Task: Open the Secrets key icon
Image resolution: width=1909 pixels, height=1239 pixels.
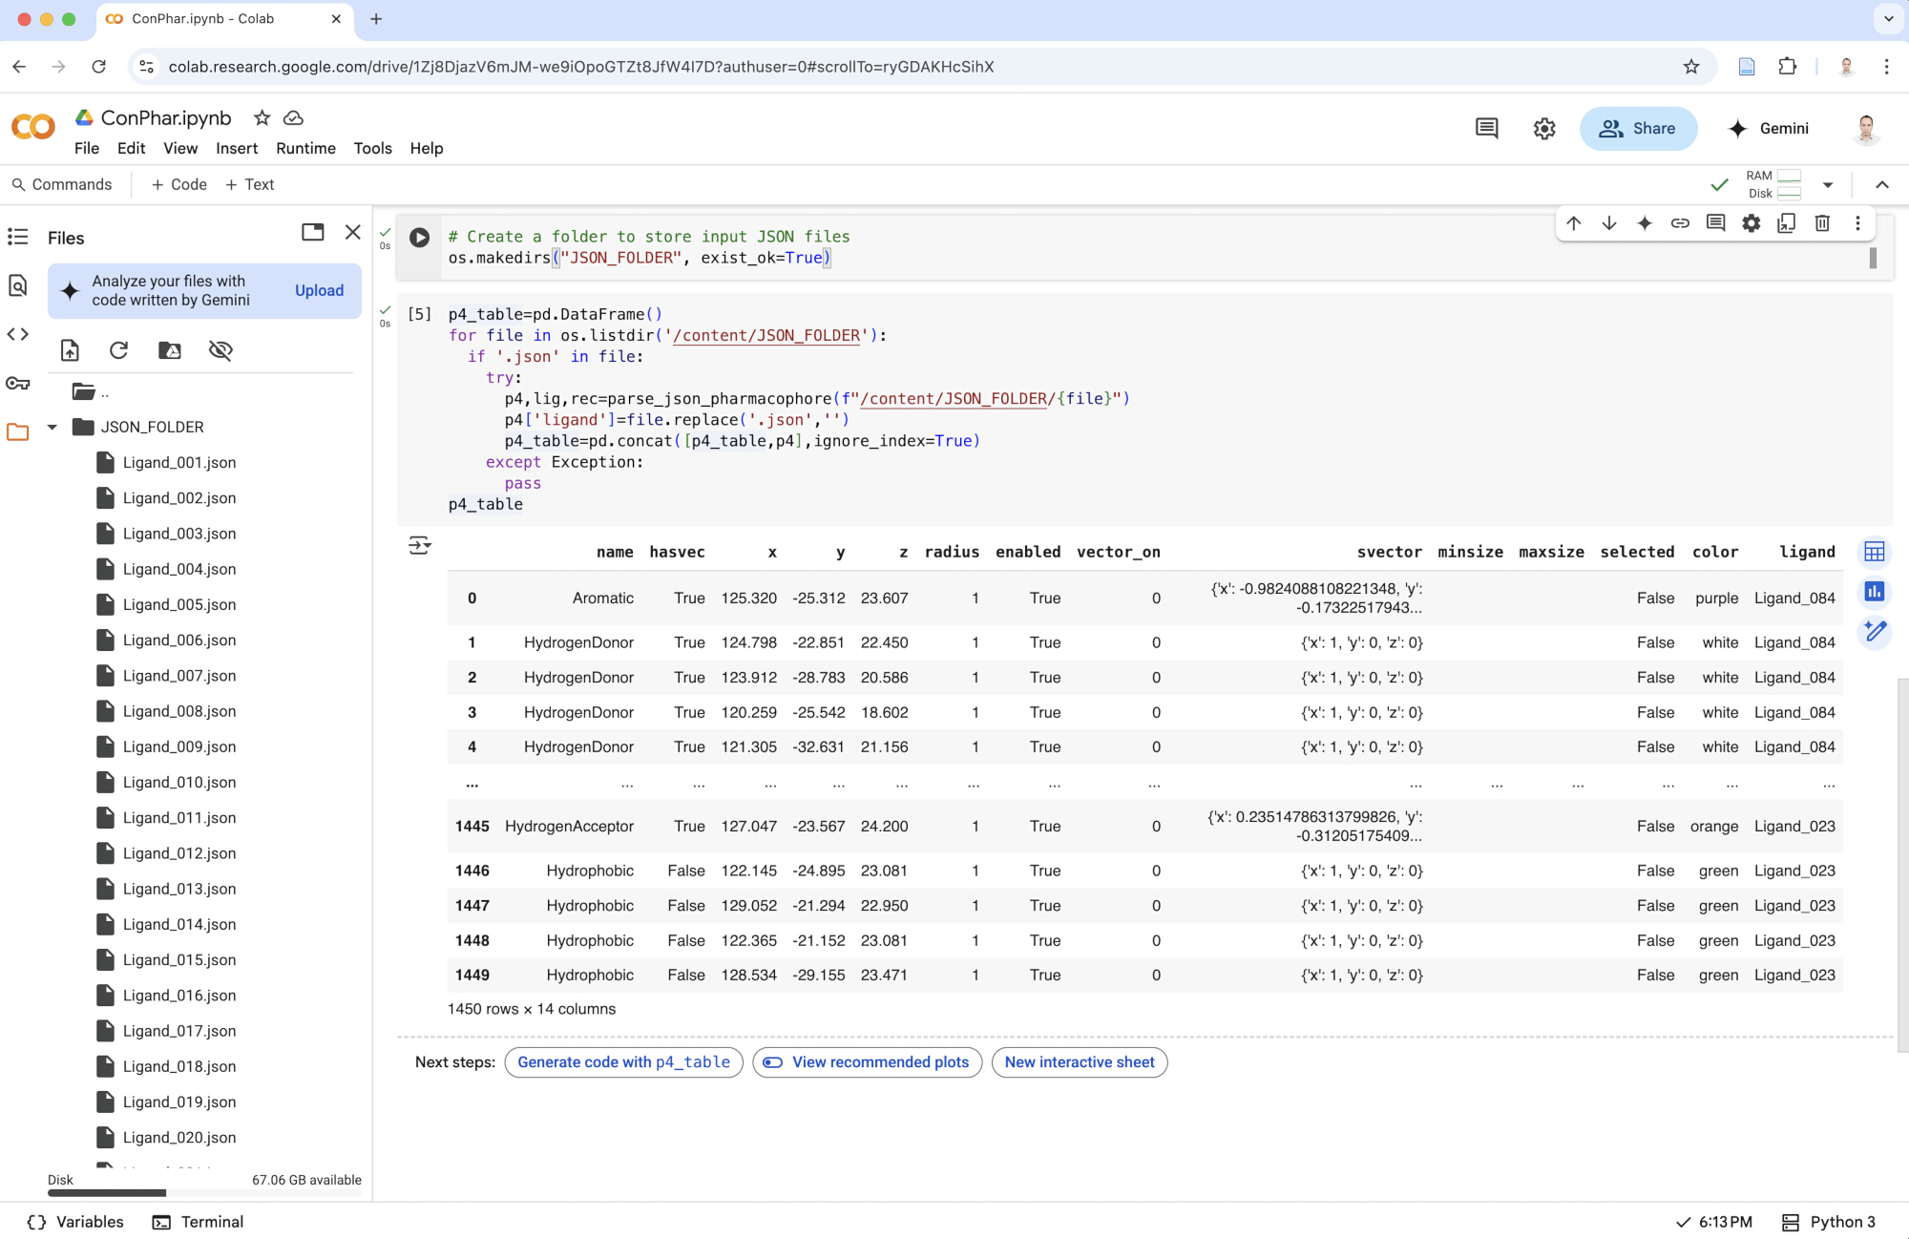Action: point(18,383)
